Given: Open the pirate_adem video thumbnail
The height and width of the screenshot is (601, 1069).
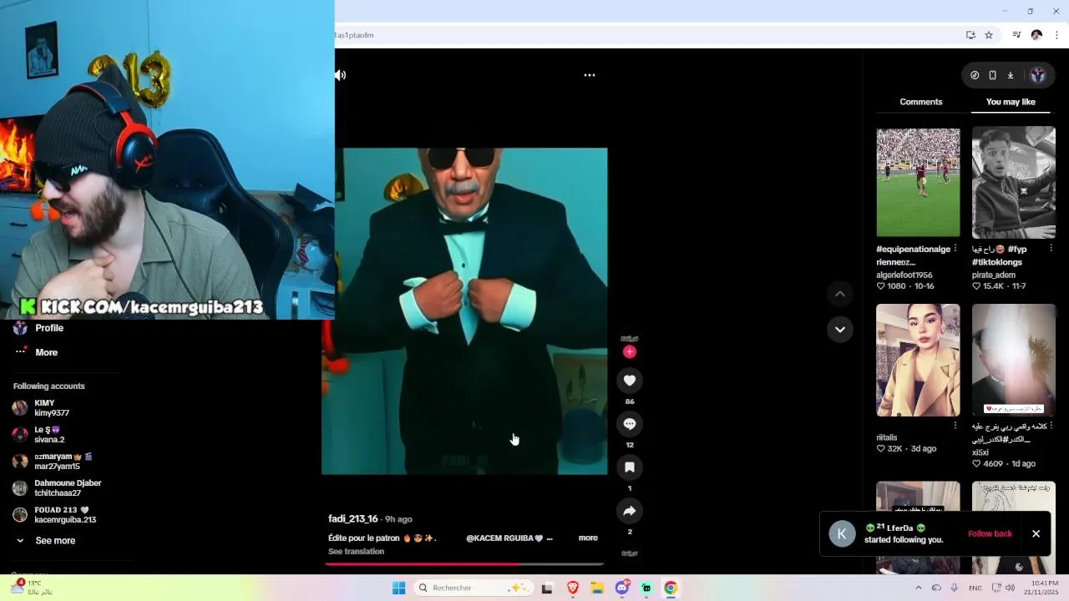Looking at the screenshot, I should coord(1014,182).
